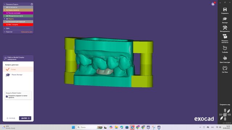Open the Tools (Инструменты) hammer-wrench icon

(x=225, y=27)
